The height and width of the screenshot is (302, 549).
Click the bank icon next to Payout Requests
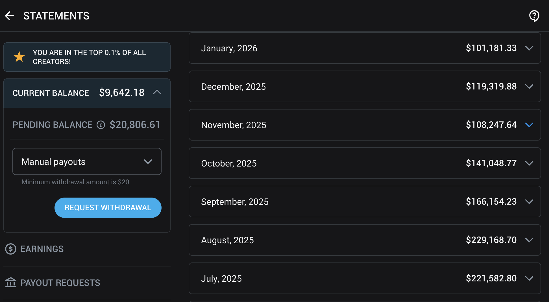coord(11,283)
